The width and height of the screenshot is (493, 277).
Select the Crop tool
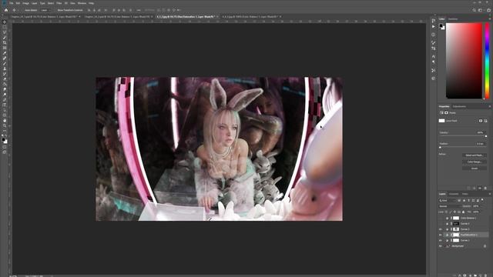tap(5, 43)
